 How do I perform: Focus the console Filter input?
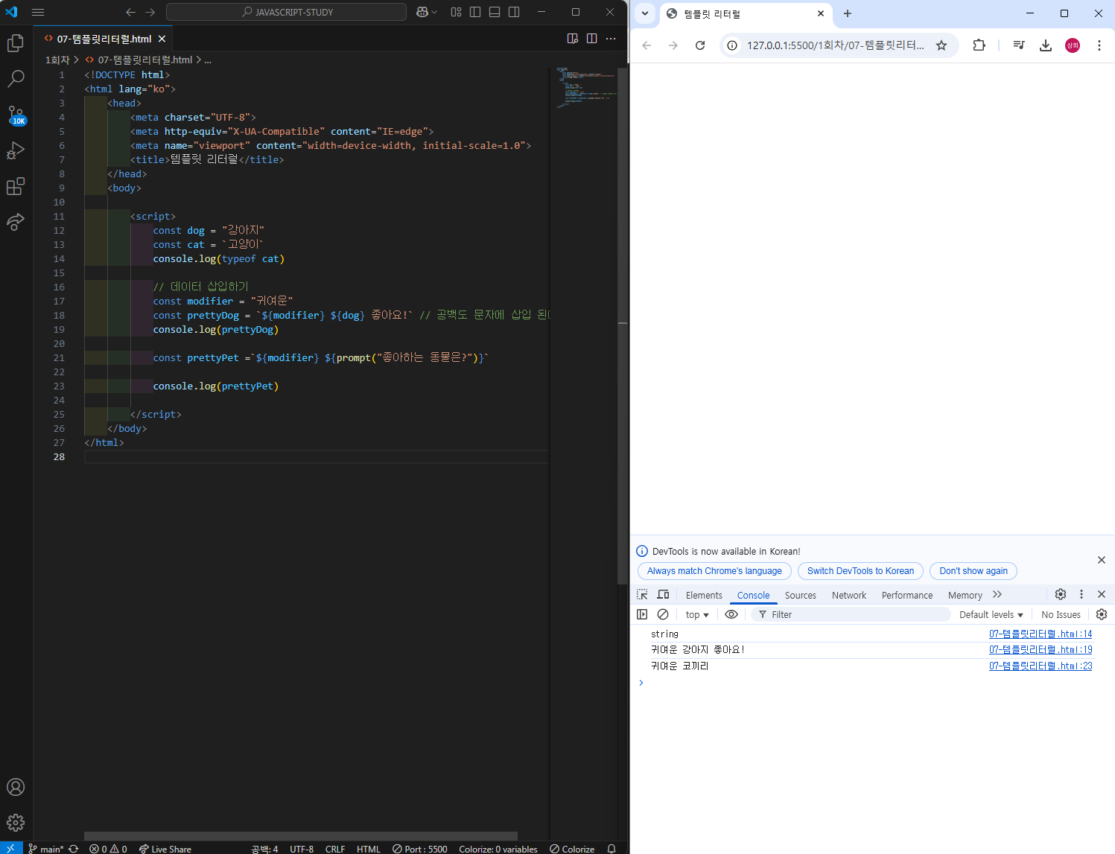(x=851, y=614)
